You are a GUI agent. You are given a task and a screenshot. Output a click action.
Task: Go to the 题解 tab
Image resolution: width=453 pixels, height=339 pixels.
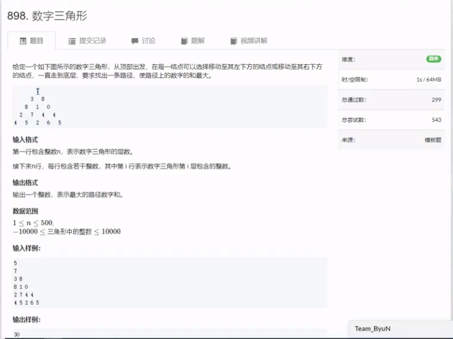pyautogui.click(x=192, y=41)
